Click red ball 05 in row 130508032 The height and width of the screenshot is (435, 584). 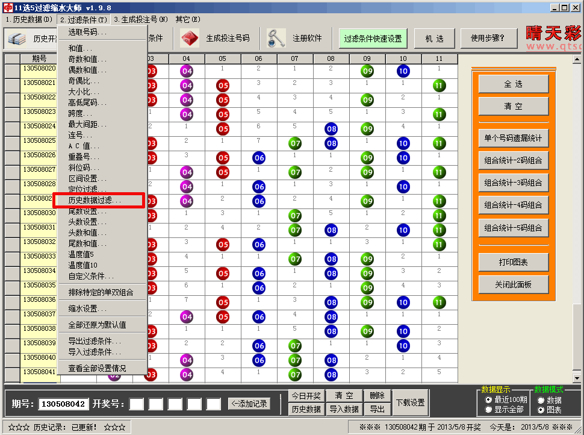[223, 245]
